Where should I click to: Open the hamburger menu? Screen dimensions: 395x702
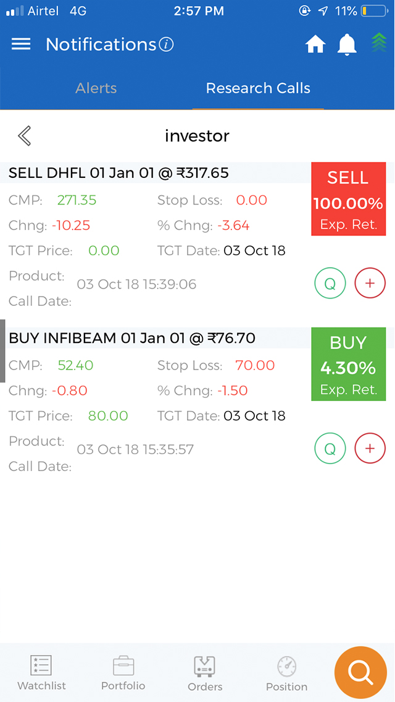pos(21,44)
